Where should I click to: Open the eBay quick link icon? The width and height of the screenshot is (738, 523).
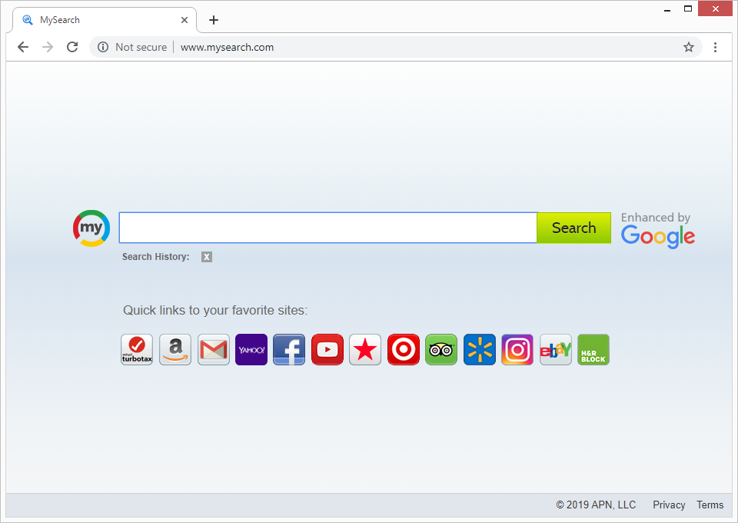(556, 350)
